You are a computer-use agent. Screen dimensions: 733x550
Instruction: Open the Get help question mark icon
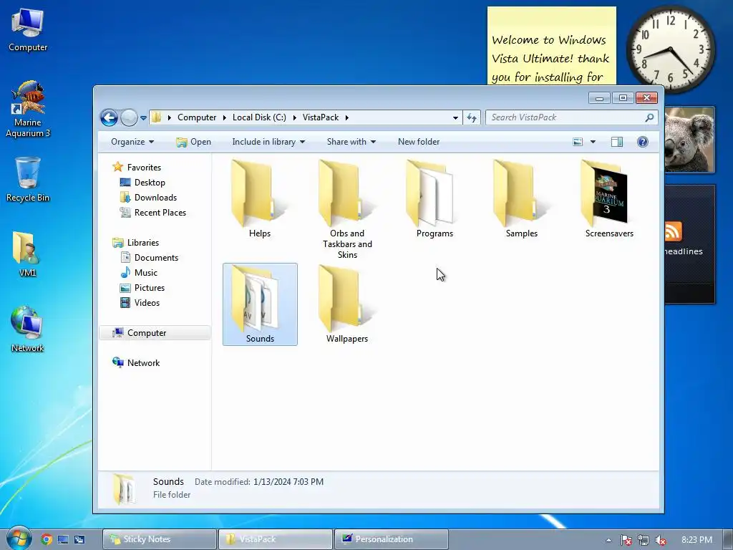pyautogui.click(x=643, y=142)
